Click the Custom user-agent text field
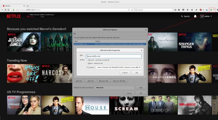This screenshot has height=120, width=218. click(x=119, y=67)
